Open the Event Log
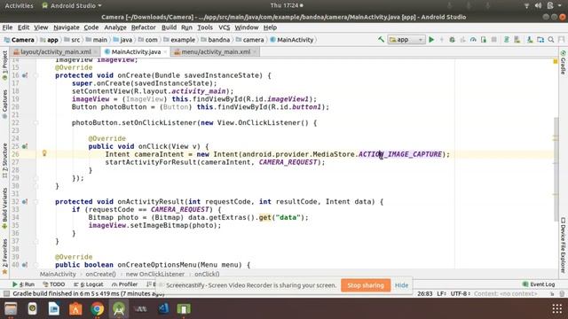Viewport: 568px width, 319px height. click(x=539, y=284)
